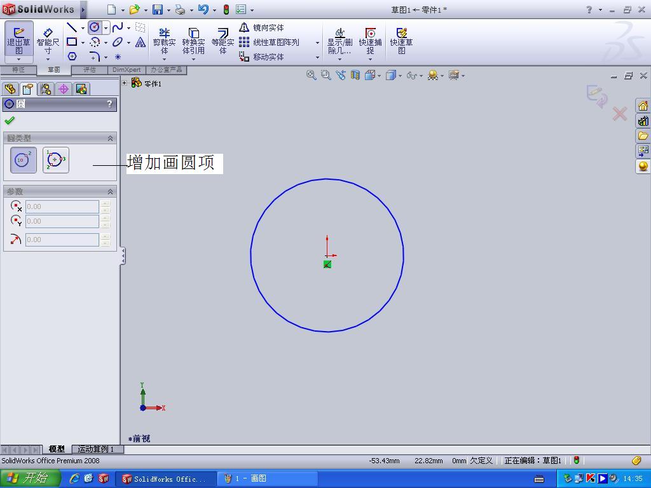Click the X center coordinate field
651x488 pixels.
click(x=62, y=207)
